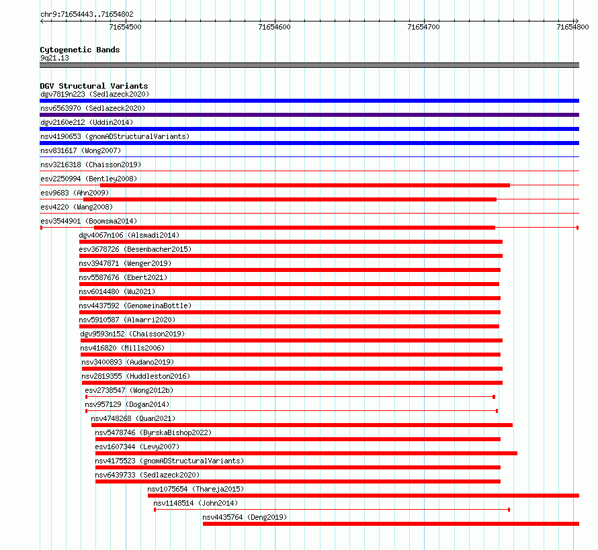Viewport: 598px width, 550px height.
Task: Click the thin red line of nsv957129 (Dogan2014)
Action: [x=292, y=411]
